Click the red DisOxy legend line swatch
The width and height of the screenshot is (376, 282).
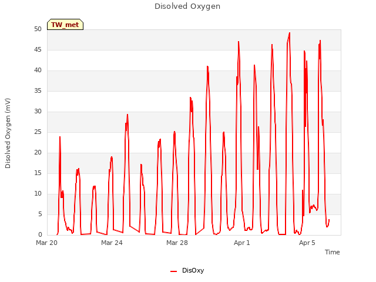(174, 271)
